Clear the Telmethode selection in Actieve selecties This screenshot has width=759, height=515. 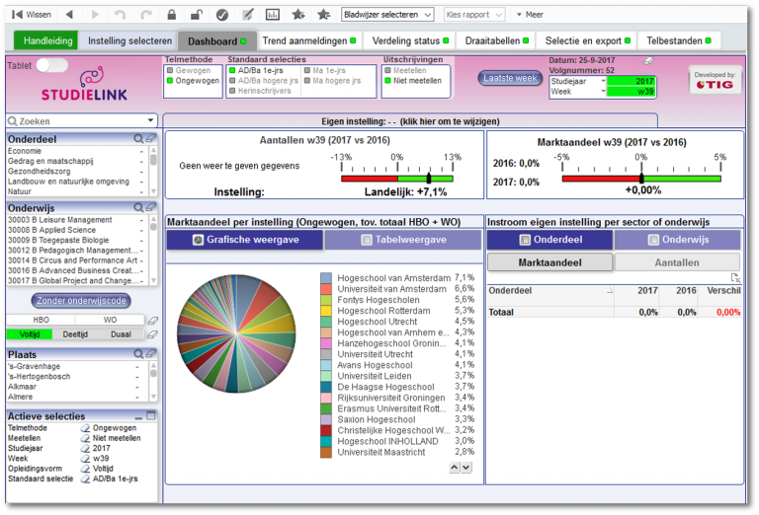pyautogui.click(x=85, y=428)
